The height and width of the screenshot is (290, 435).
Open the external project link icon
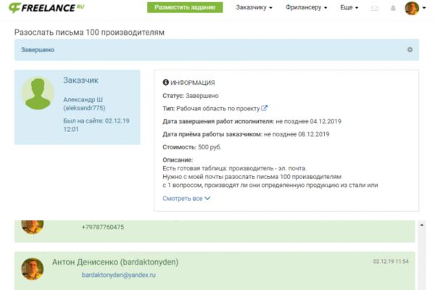point(264,108)
